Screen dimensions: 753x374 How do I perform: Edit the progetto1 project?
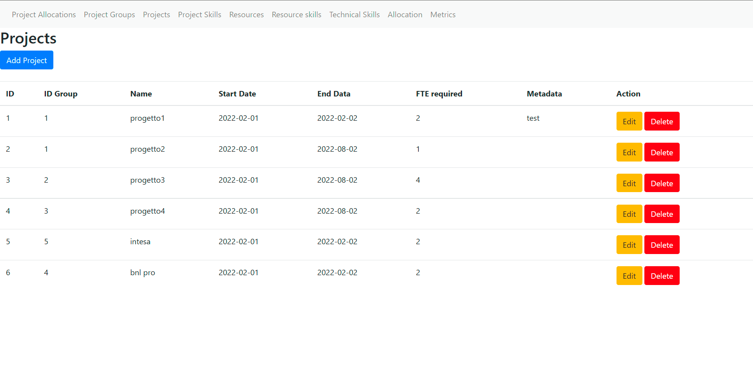coord(629,121)
